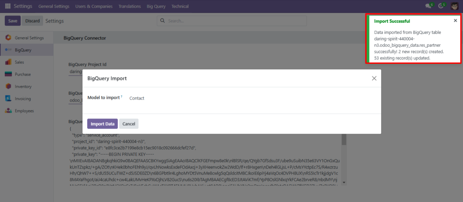This screenshot has height=202, width=463.
Task: Dismiss the Import Successful notification
Action: point(455,21)
